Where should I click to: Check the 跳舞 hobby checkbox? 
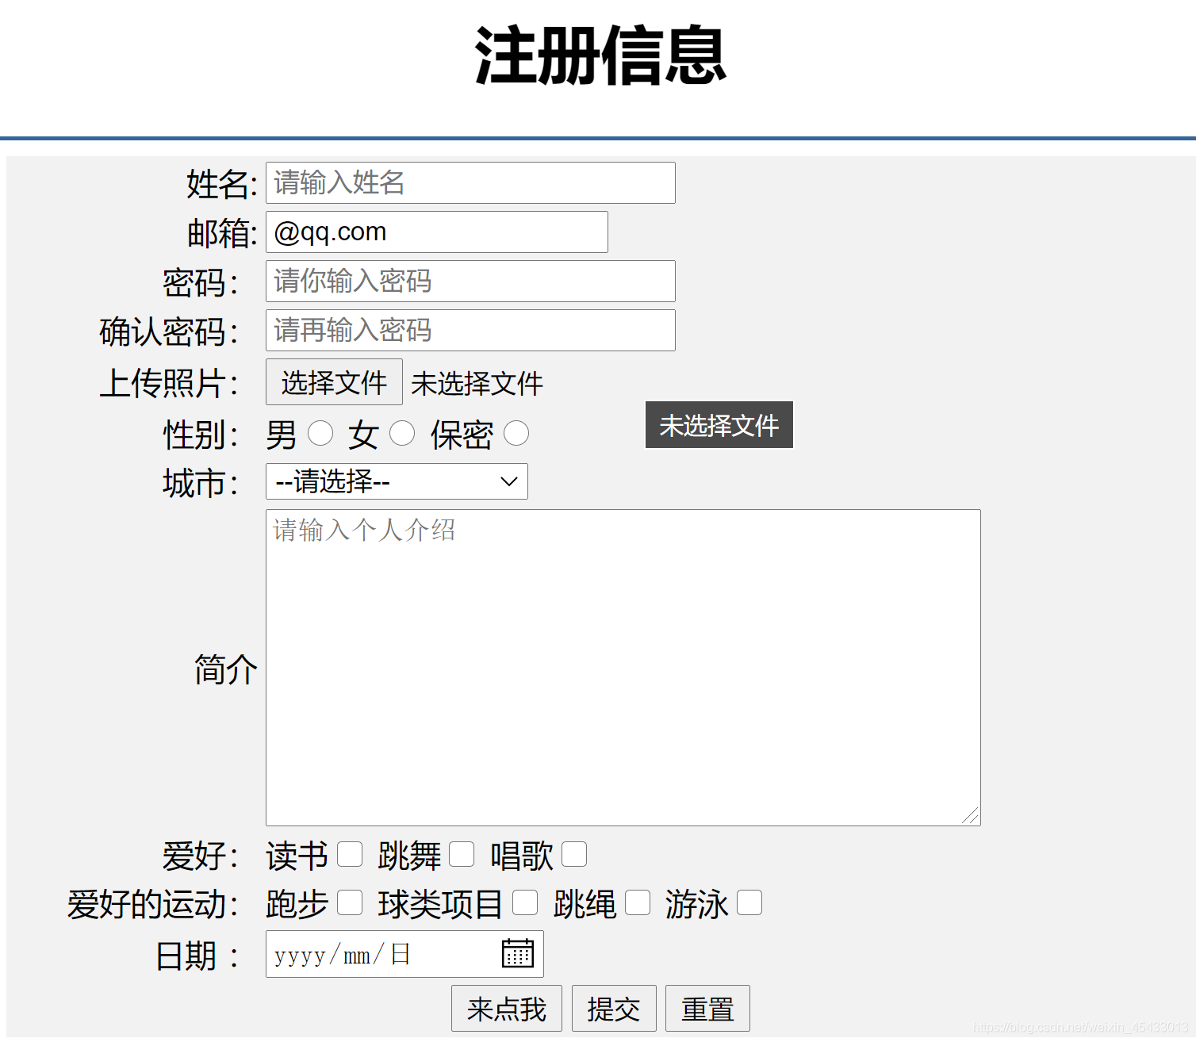click(462, 854)
